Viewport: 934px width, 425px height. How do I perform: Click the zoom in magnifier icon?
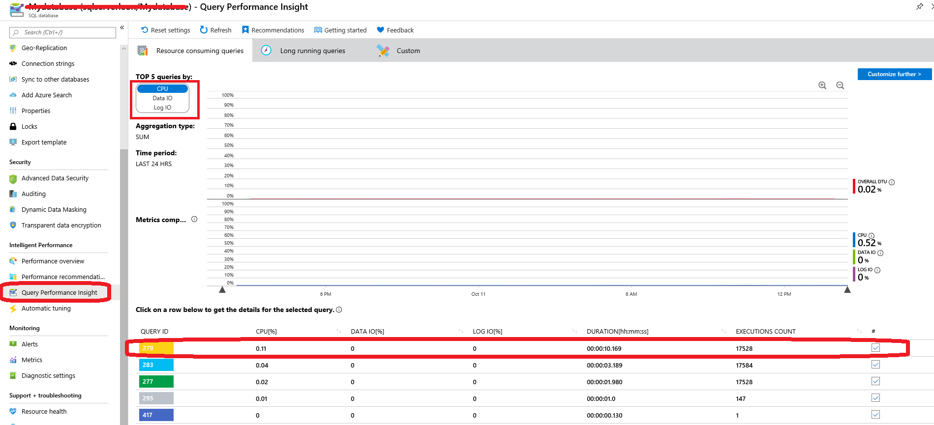point(822,85)
